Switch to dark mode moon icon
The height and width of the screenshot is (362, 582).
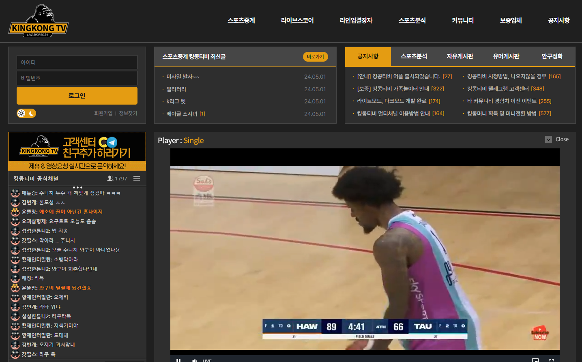coord(31,114)
